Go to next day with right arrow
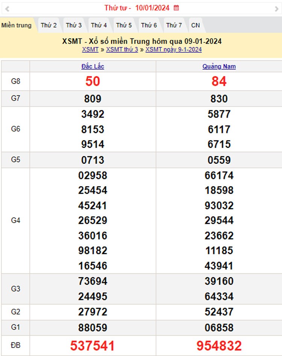Screen dimensions: 282x356 pos(276,9)
